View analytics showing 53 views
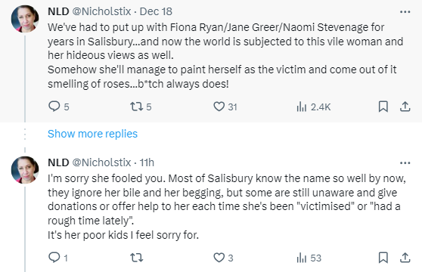 point(309,258)
